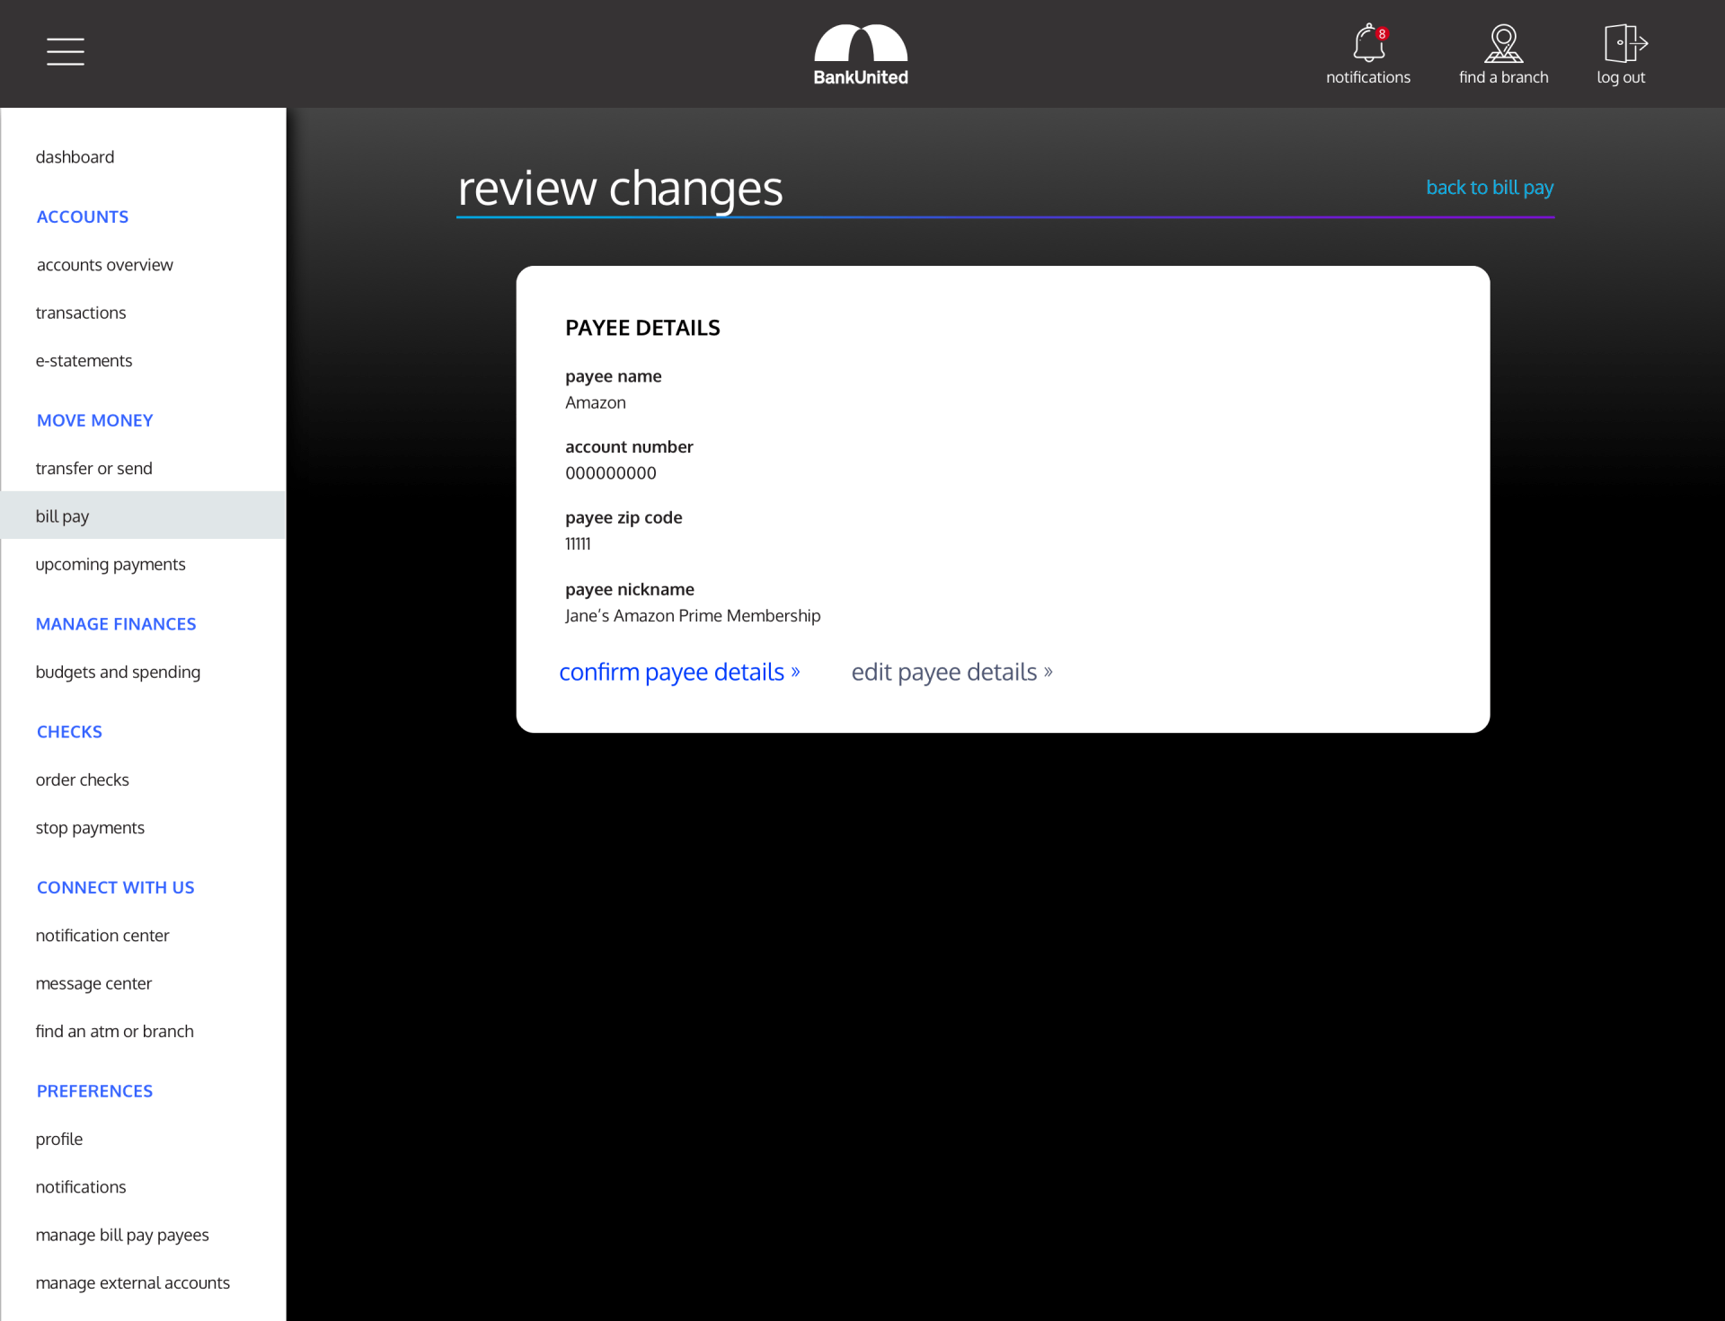Select manage bill pay payees
Screen dimensions: 1725x1321
point(122,1235)
